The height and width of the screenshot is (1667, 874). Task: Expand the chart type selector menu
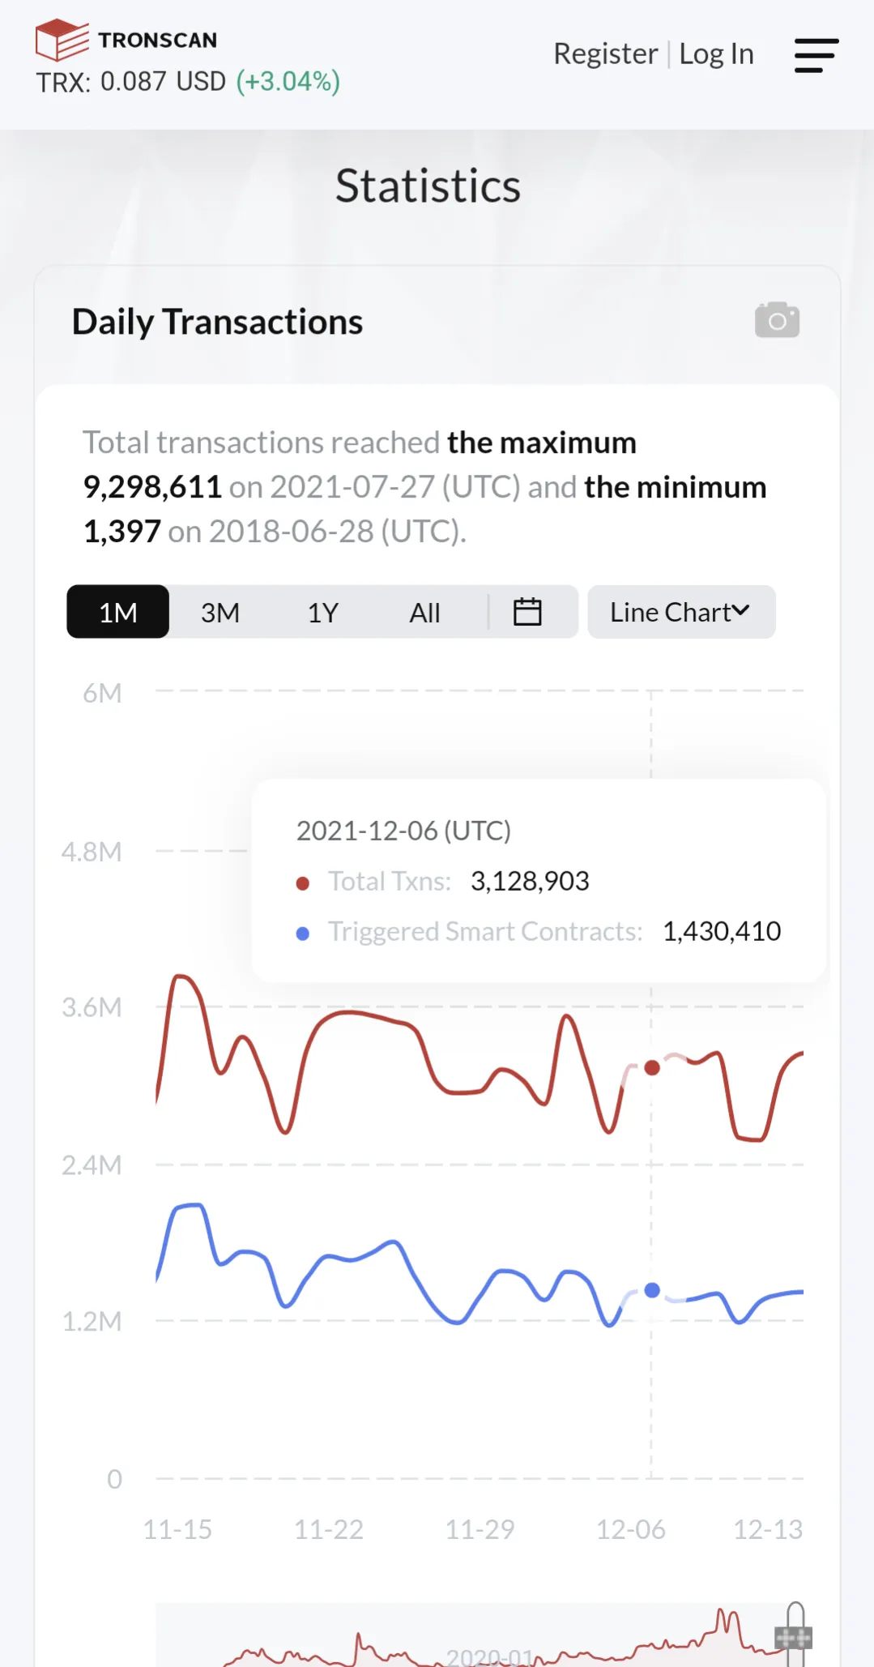coord(680,612)
